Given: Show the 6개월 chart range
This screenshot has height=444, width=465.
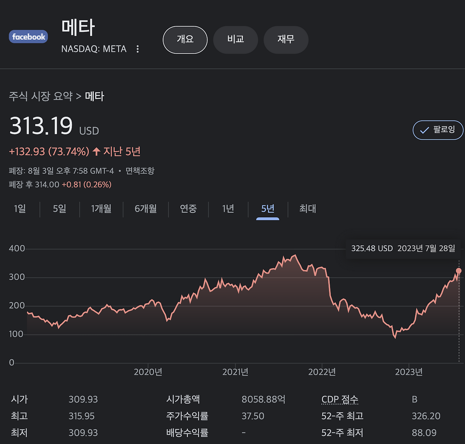Looking at the screenshot, I should (x=146, y=209).
